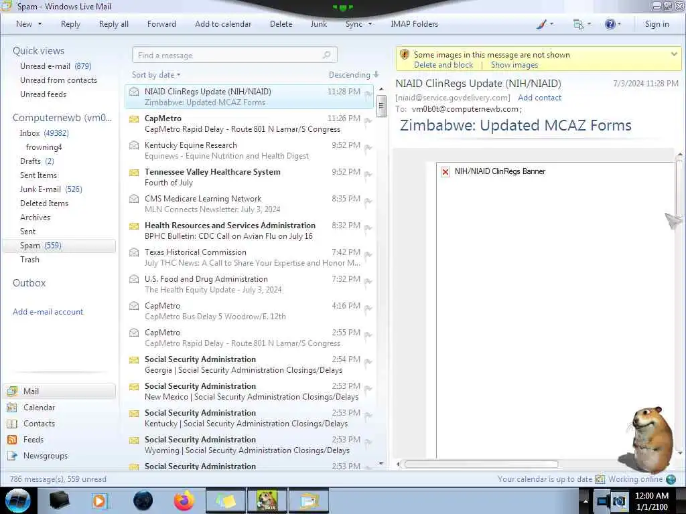Image resolution: width=686 pixels, height=514 pixels.
Task: Click Forward in the toolbar
Action: coord(161,24)
